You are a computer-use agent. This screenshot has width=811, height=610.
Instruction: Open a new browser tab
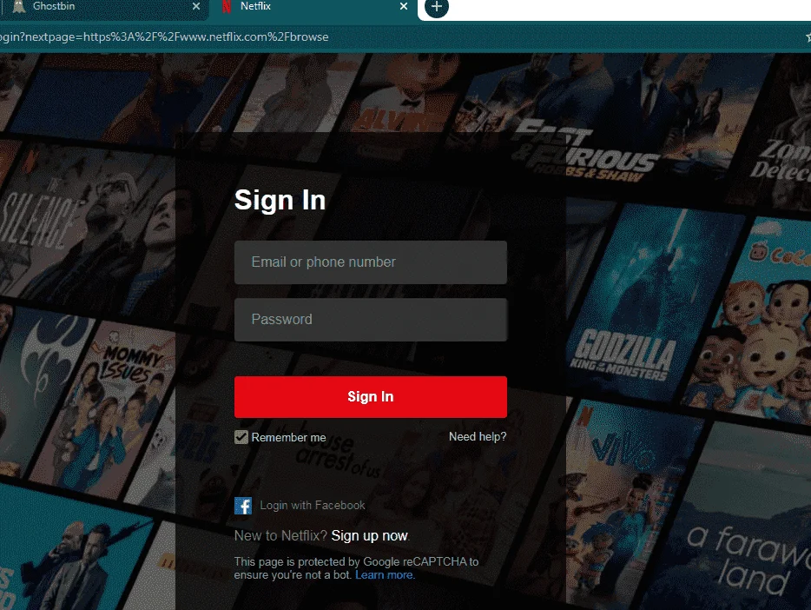click(437, 7)
